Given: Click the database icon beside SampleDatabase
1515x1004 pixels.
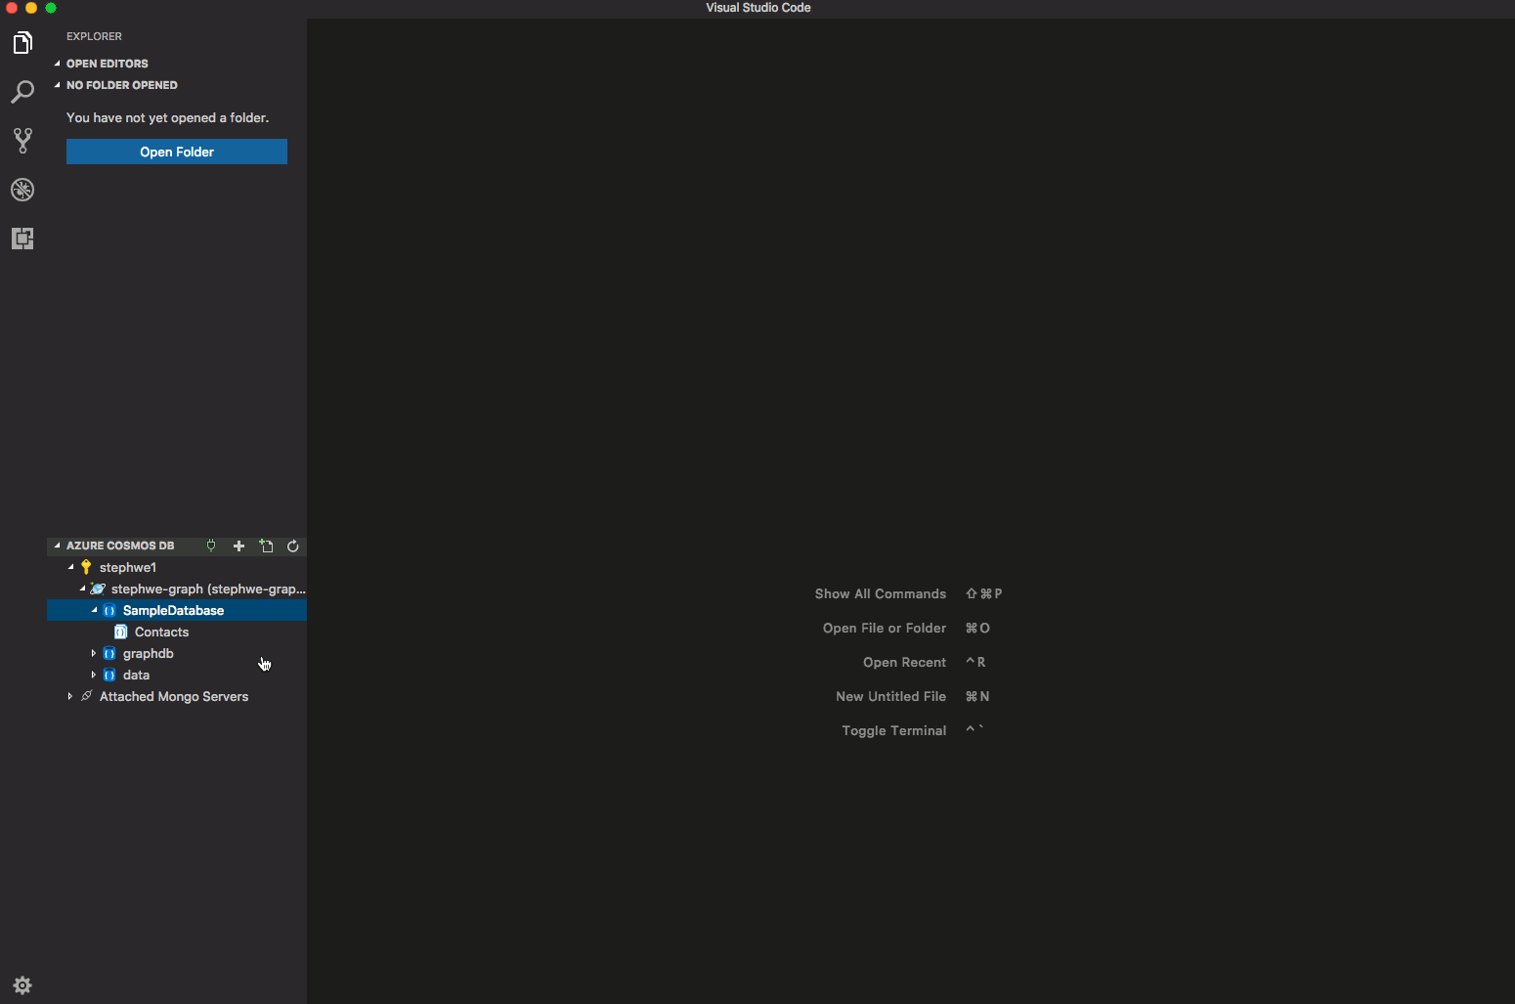Looking at the screenshot, I should 109,610.
